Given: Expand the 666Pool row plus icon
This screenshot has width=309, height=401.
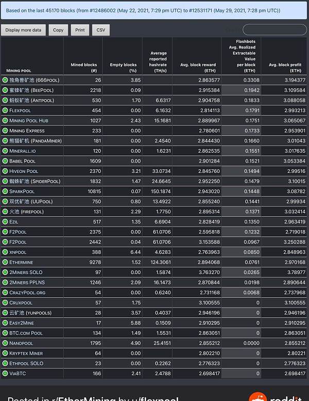Looking at the screenshot, I should coord(5,80).
